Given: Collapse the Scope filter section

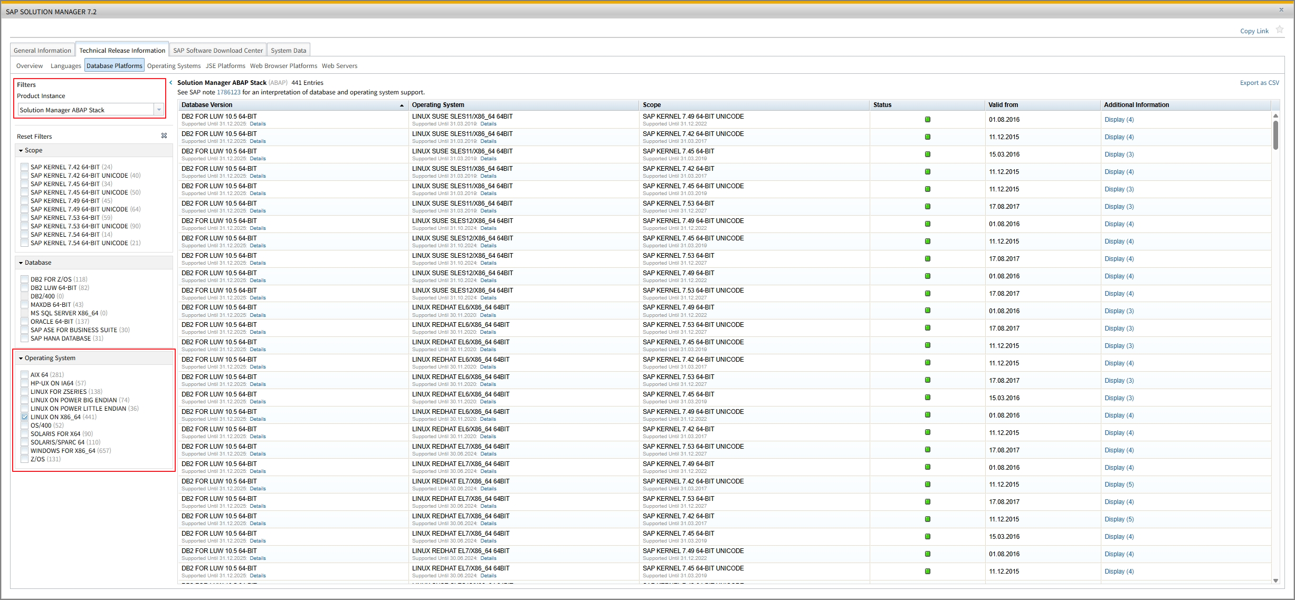Looking at the screenshot, I should point(21,151).
